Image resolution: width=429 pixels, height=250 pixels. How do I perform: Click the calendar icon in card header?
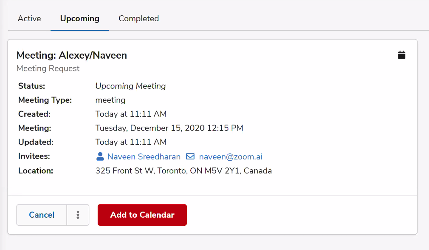[401, 55]
